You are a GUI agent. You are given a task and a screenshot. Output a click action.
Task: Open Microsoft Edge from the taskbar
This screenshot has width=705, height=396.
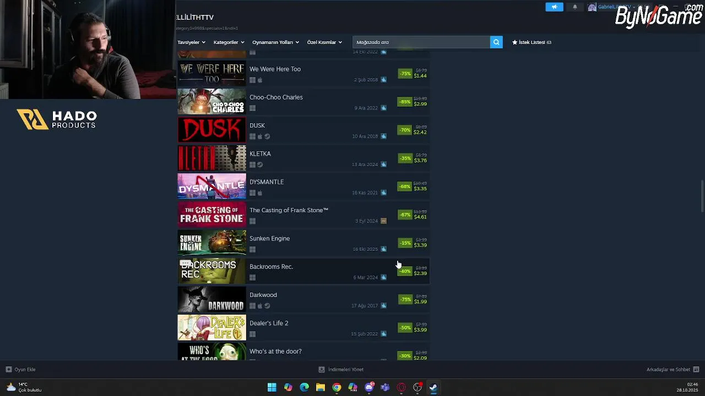point(304,387)
